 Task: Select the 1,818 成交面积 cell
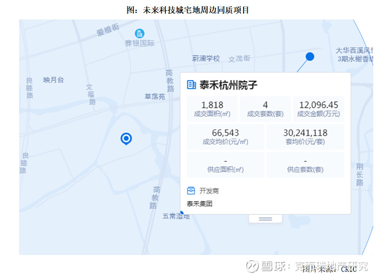212,109
